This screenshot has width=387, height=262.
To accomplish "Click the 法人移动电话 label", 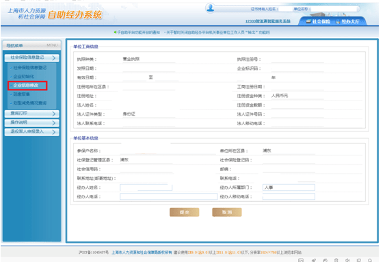I will point(251,123).
